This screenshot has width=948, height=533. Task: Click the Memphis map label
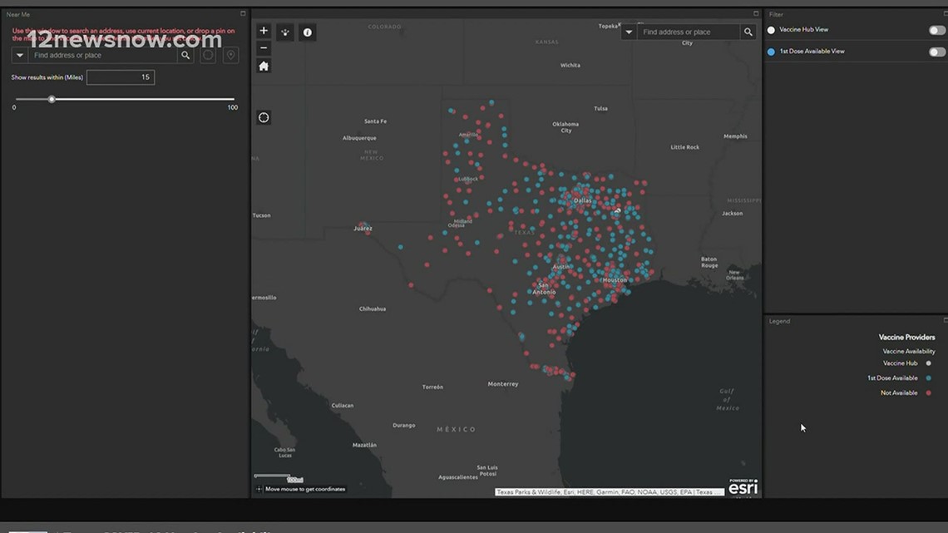735,136
